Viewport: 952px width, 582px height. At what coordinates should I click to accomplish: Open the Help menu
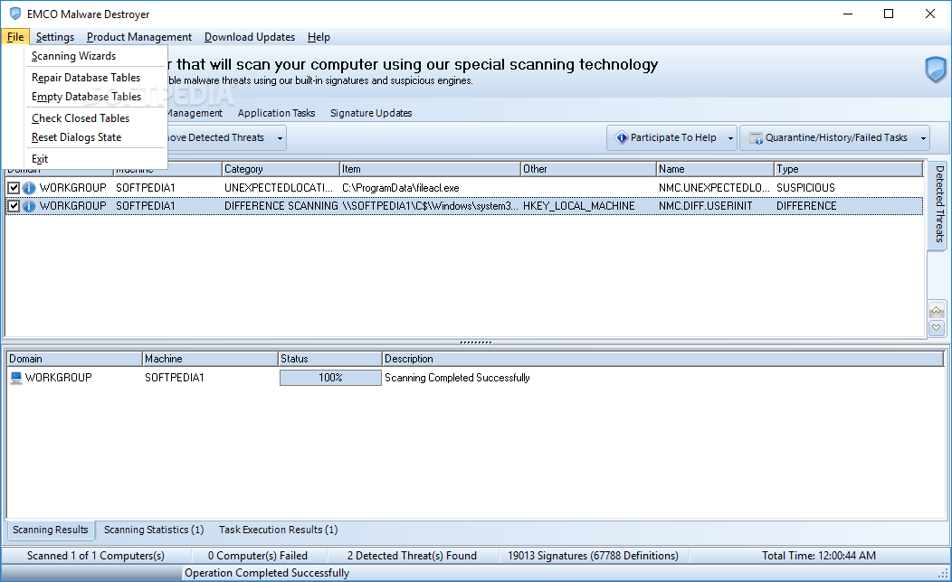pyautogui.click(x=319, y=37)
